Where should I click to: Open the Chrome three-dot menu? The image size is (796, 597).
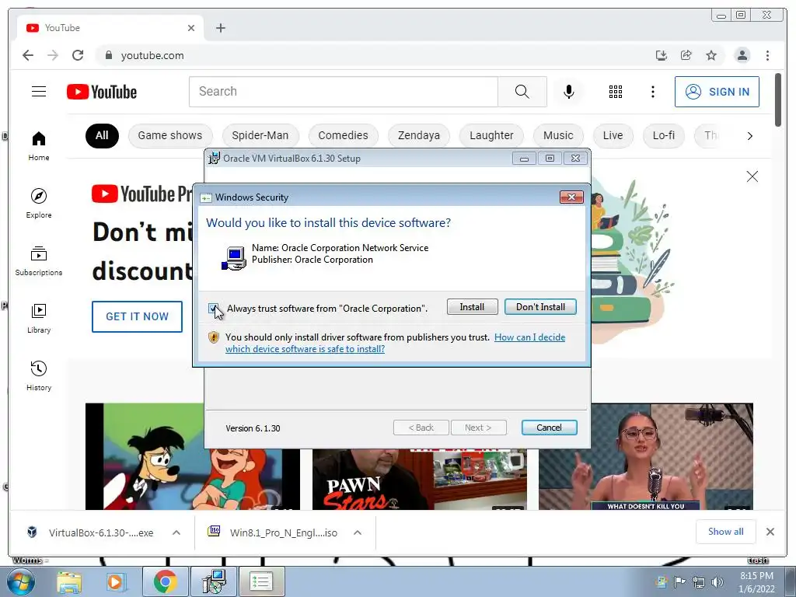point(767,55)
